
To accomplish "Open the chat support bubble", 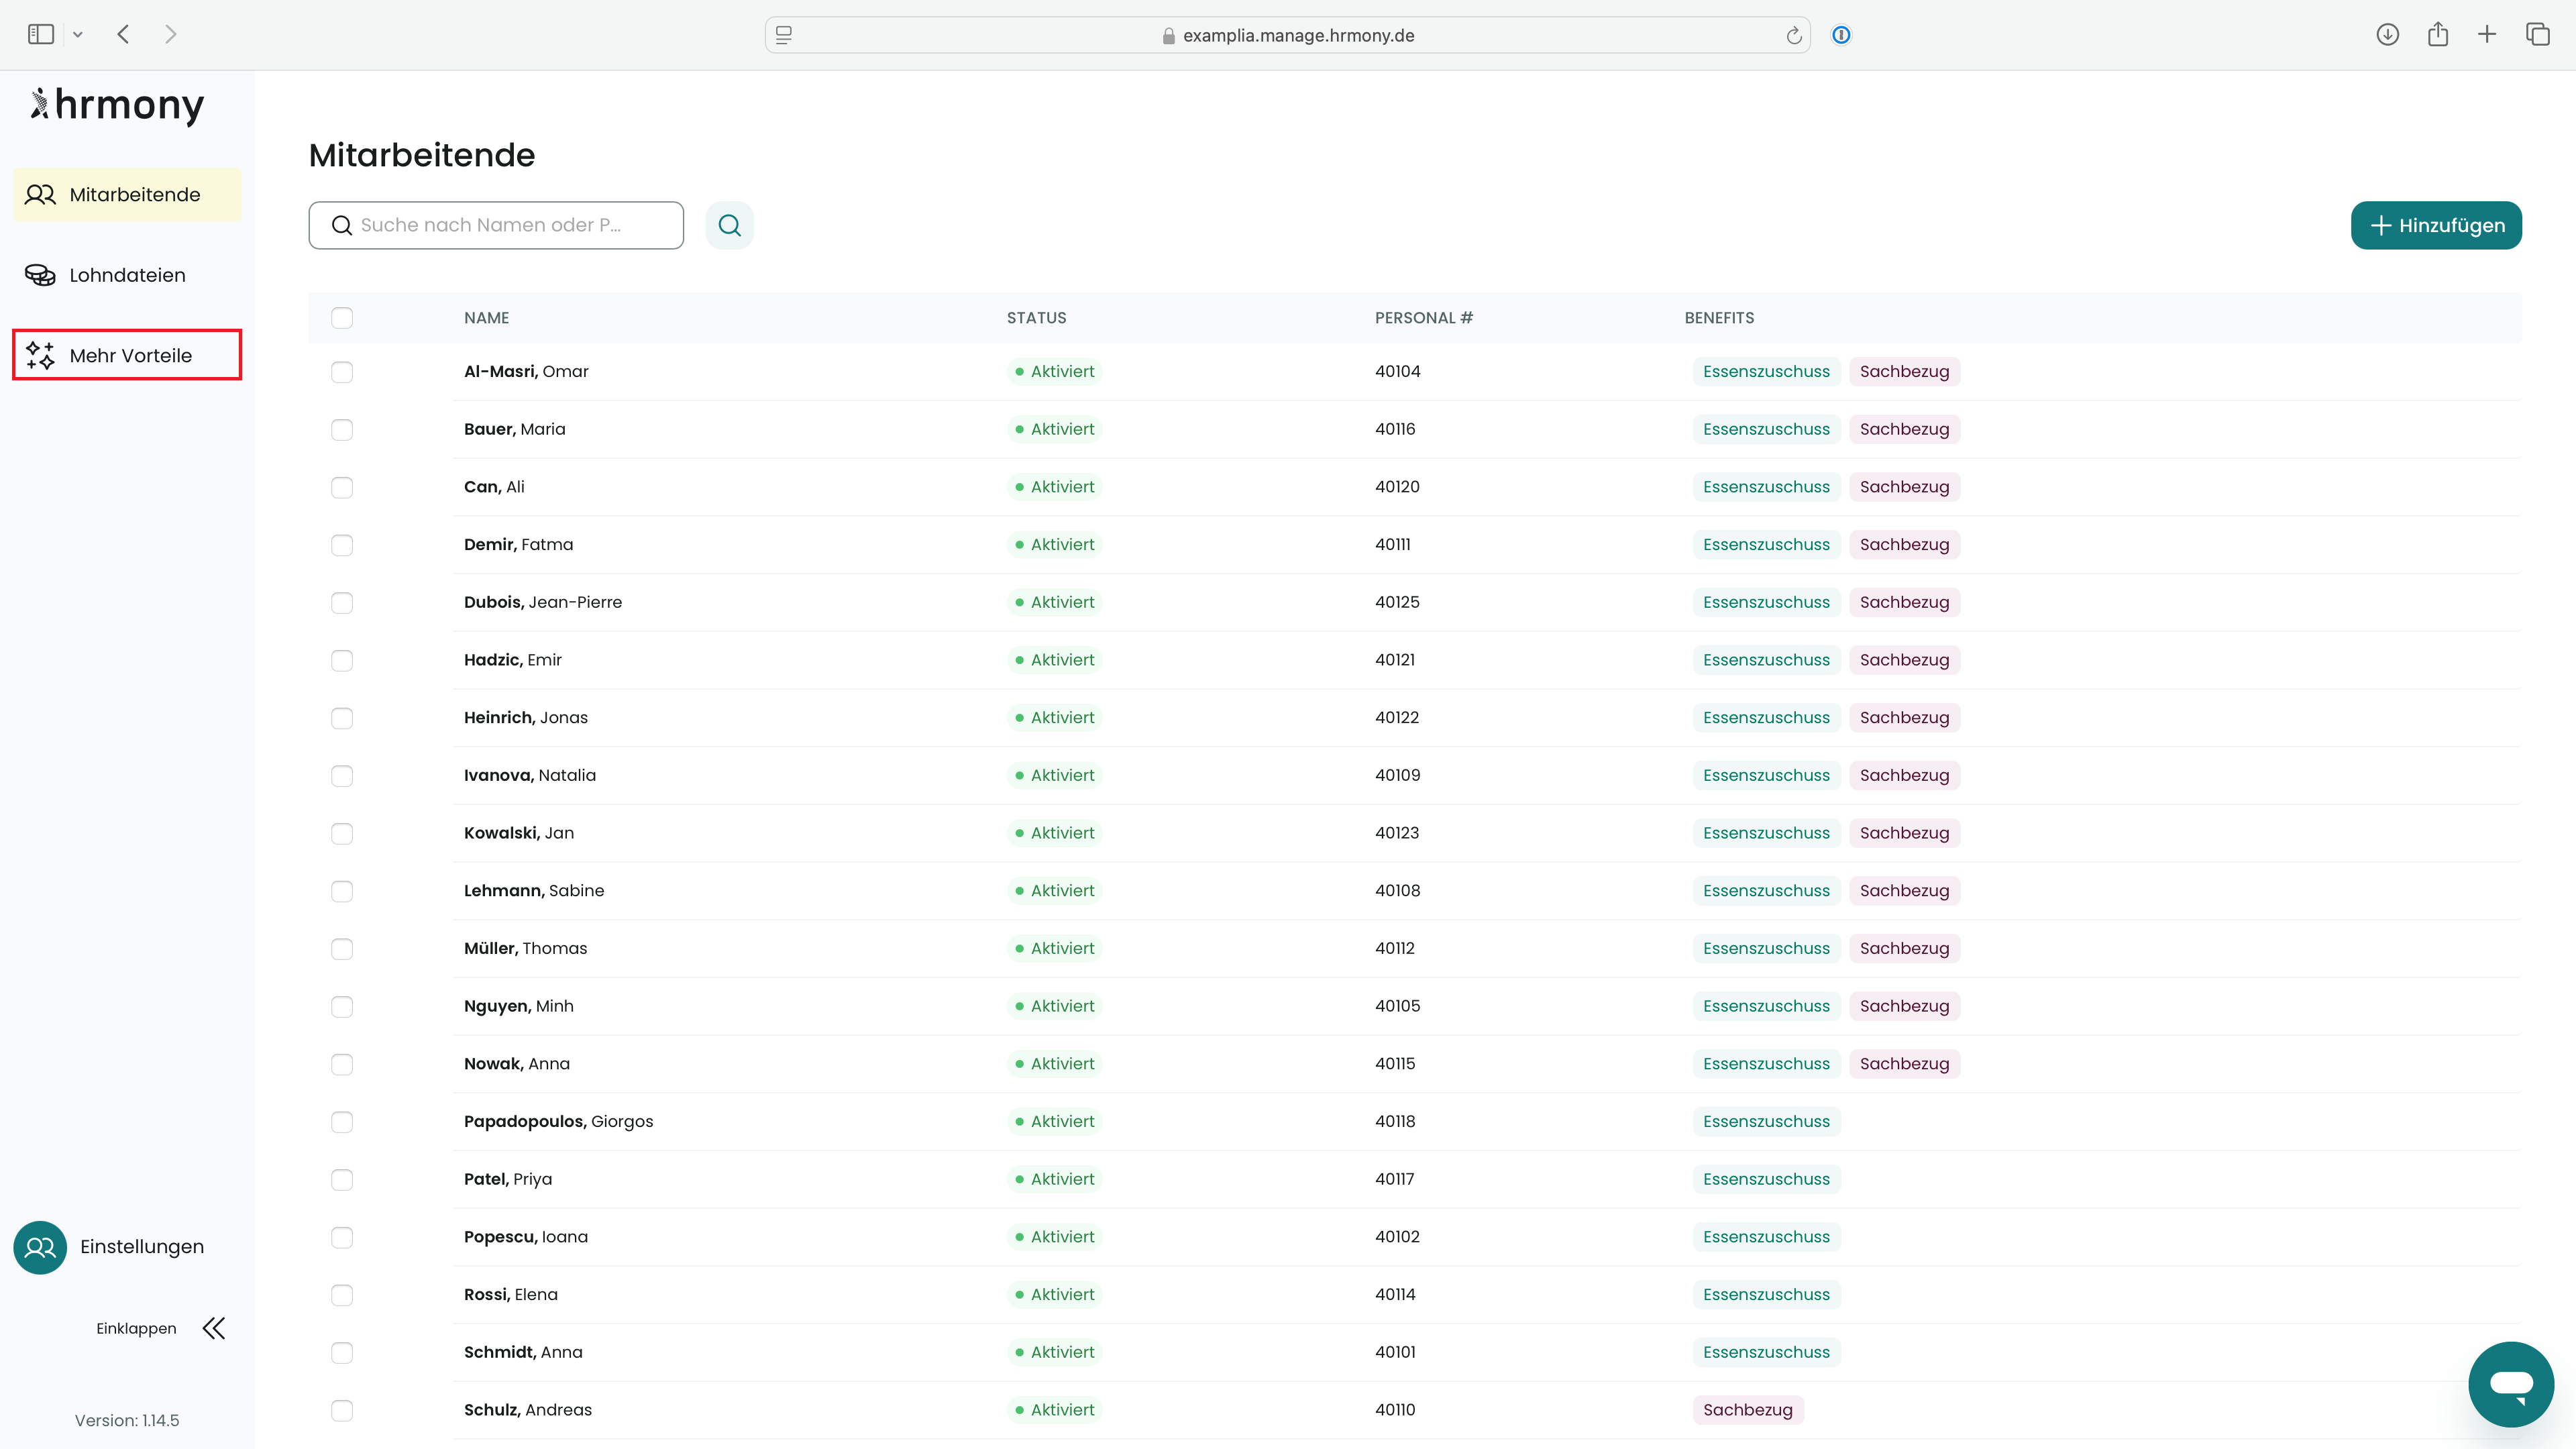I will (x=2510, y=1384).
